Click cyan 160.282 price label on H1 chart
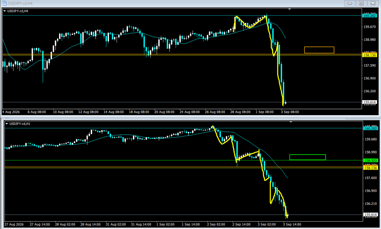 (x=371, y=128)
